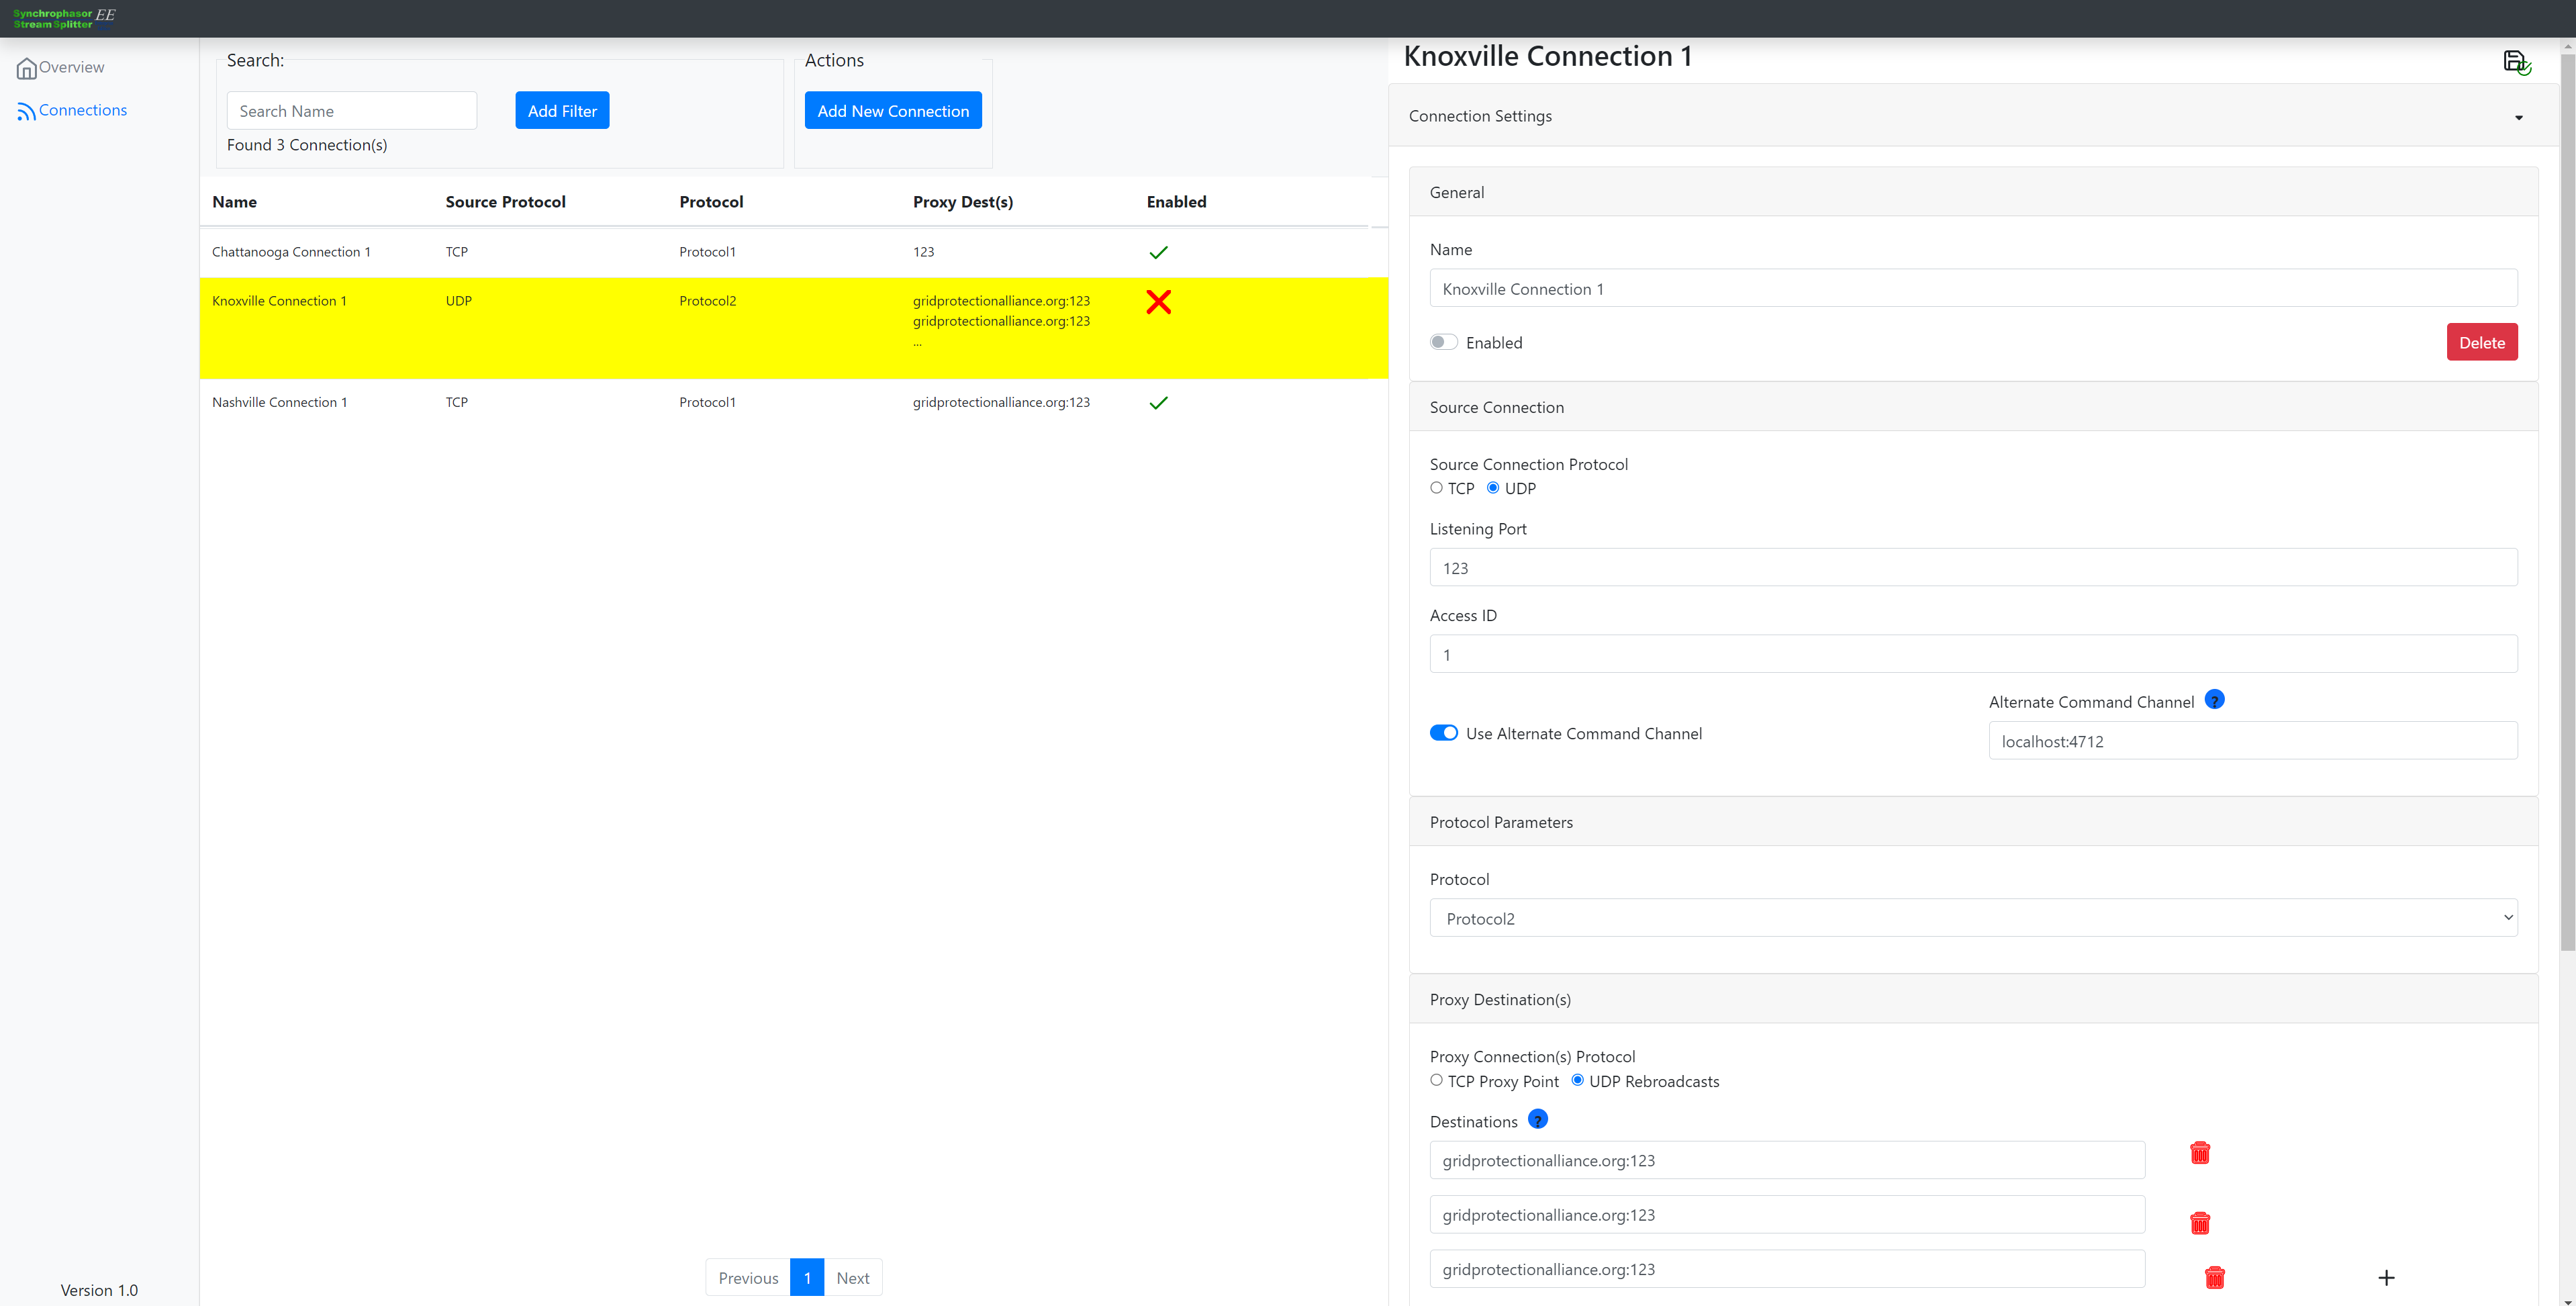Viewport: 2576px width, 1306px height.
Task: Click green checkmark in Chattanooga Connection row
Action: [x=1158, y=252]
